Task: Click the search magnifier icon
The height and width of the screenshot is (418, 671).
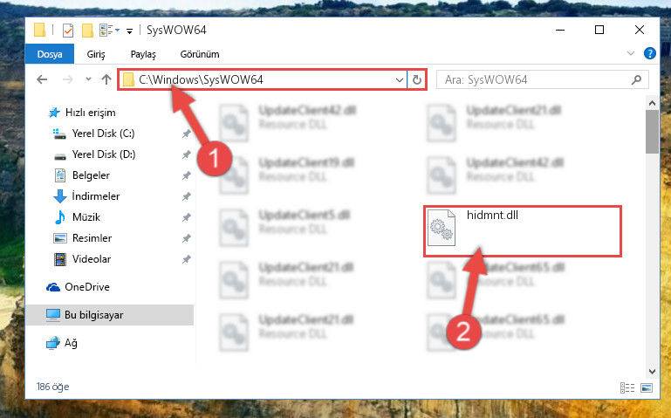Action: (636, 80)
